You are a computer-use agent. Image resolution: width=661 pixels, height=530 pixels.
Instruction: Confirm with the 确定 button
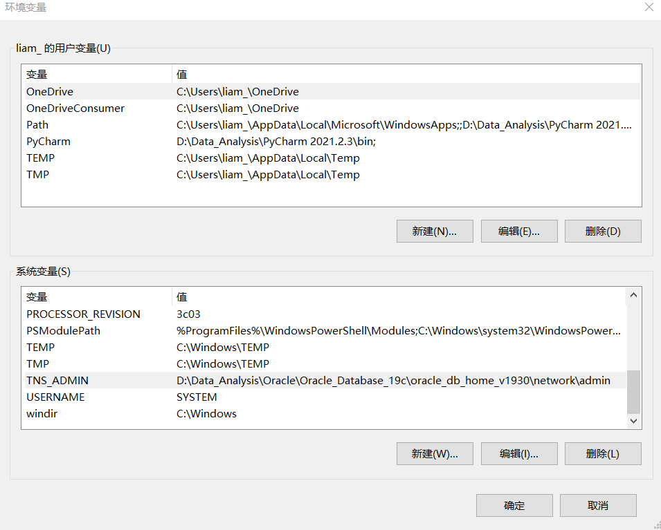[514, 505]
